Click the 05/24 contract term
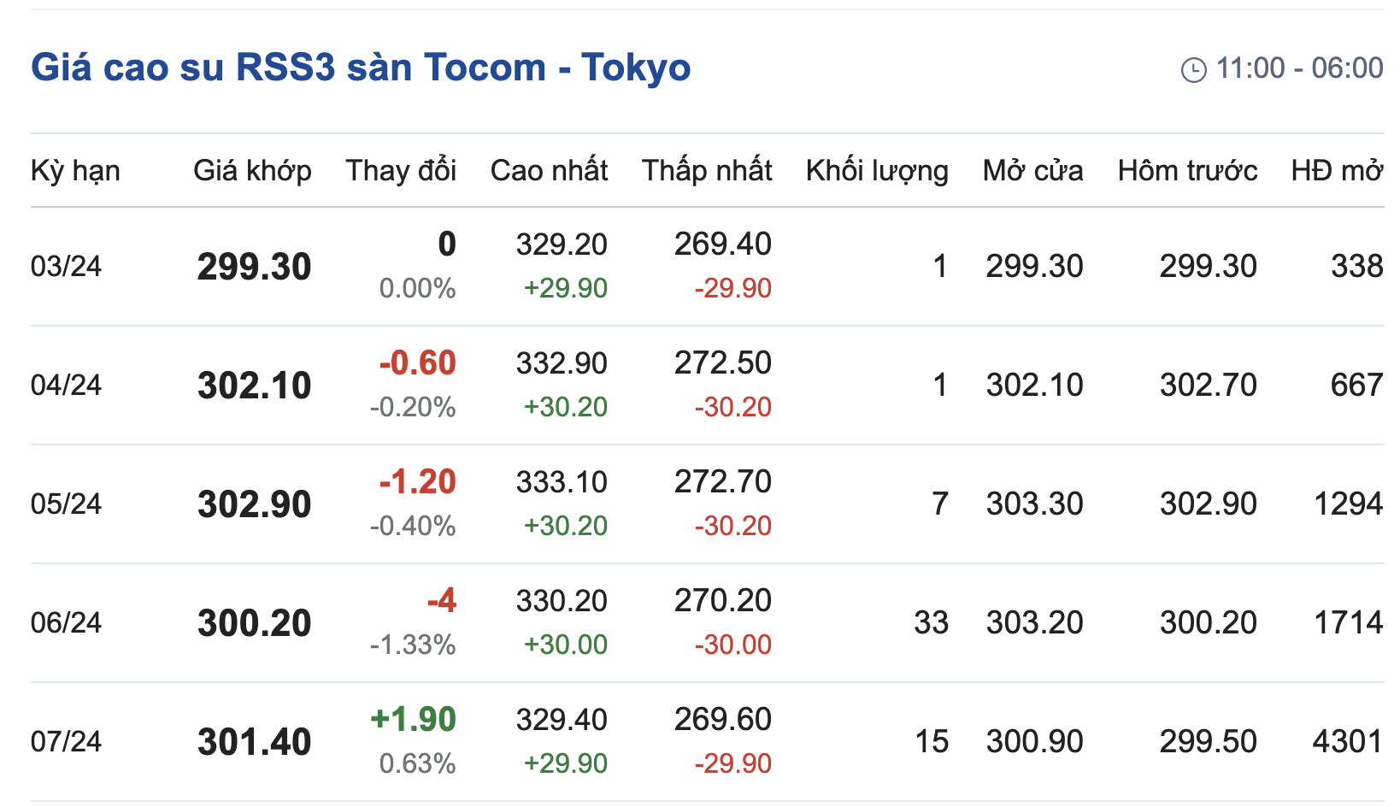 [x=66, y=504]
